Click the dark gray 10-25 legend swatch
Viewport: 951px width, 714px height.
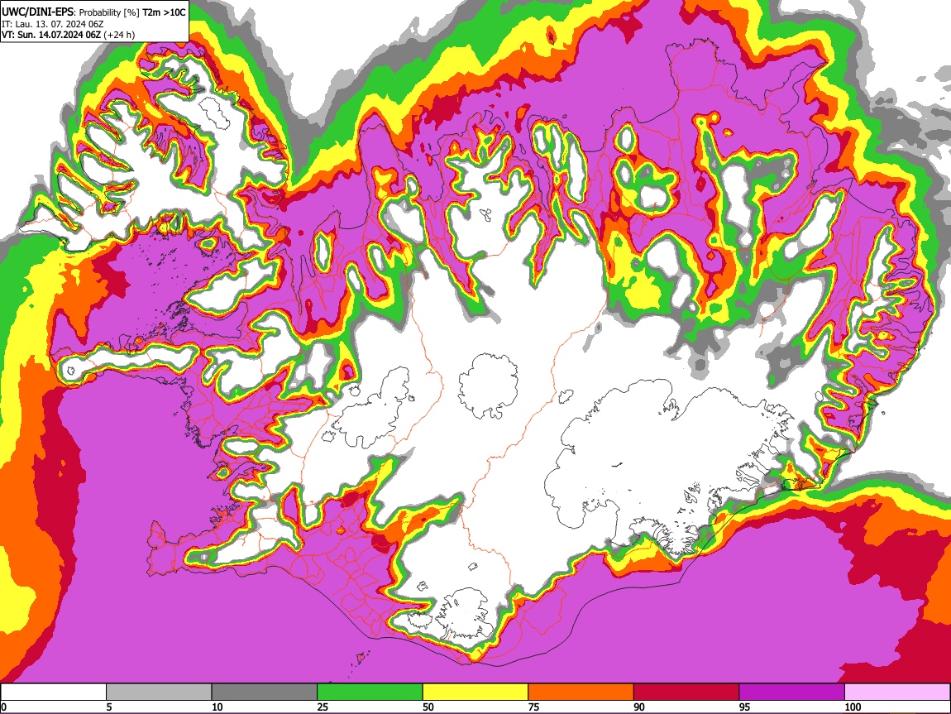(265, 692)
